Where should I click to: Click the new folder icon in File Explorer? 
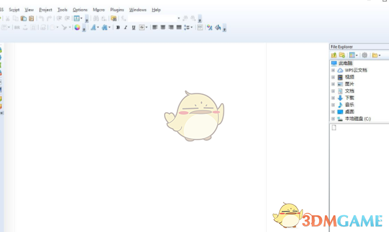[342, 55]
